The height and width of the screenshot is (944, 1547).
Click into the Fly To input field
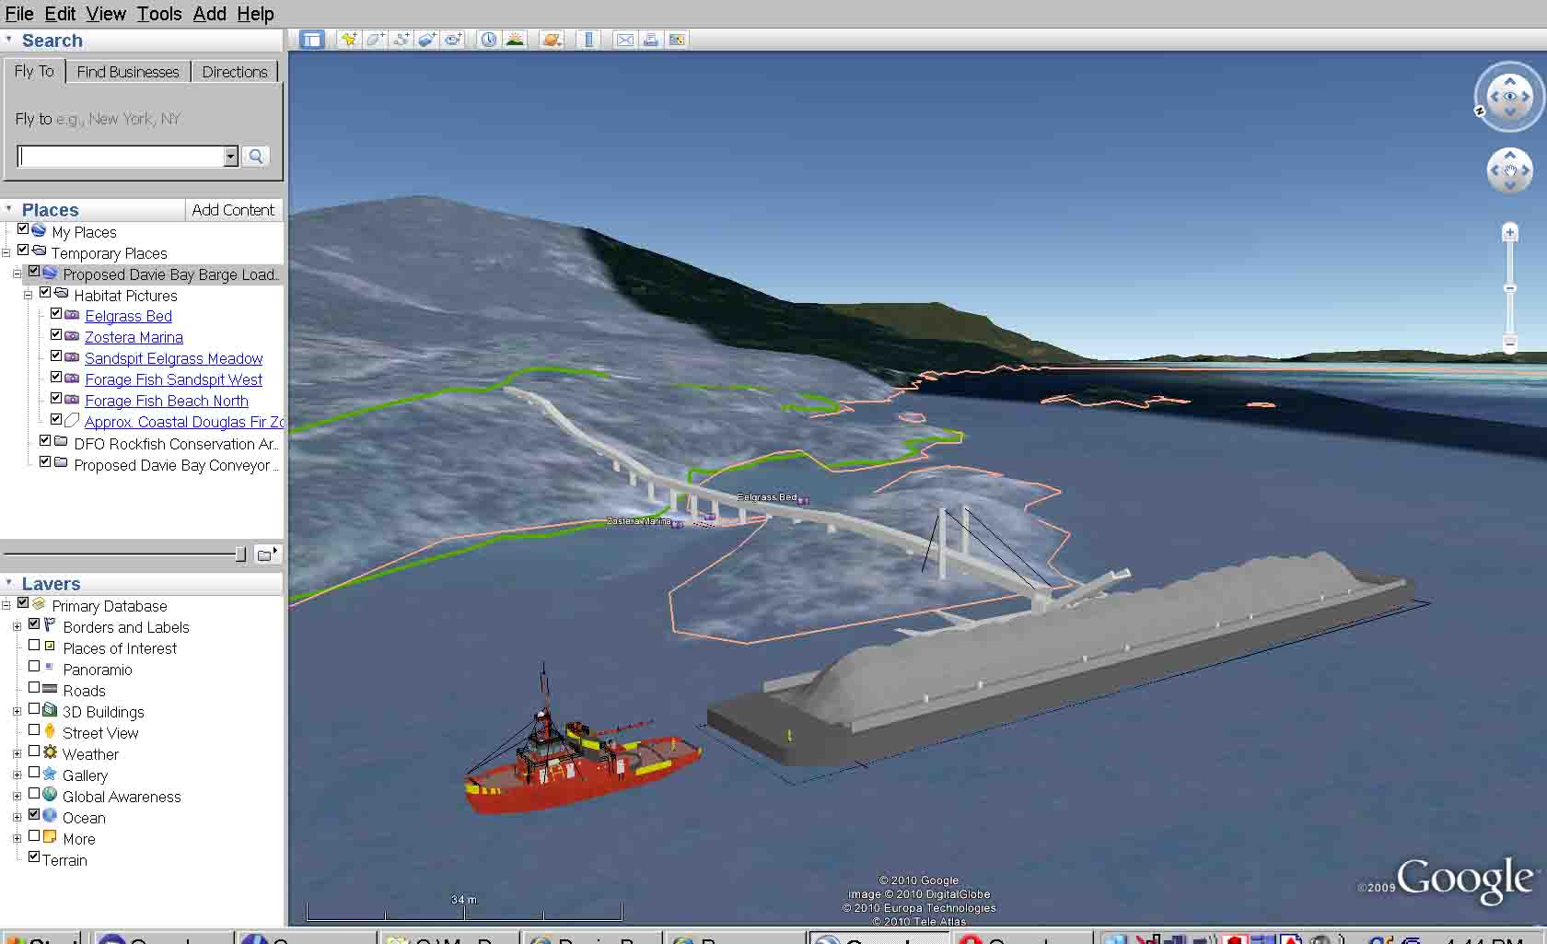(x=120, y=157)
